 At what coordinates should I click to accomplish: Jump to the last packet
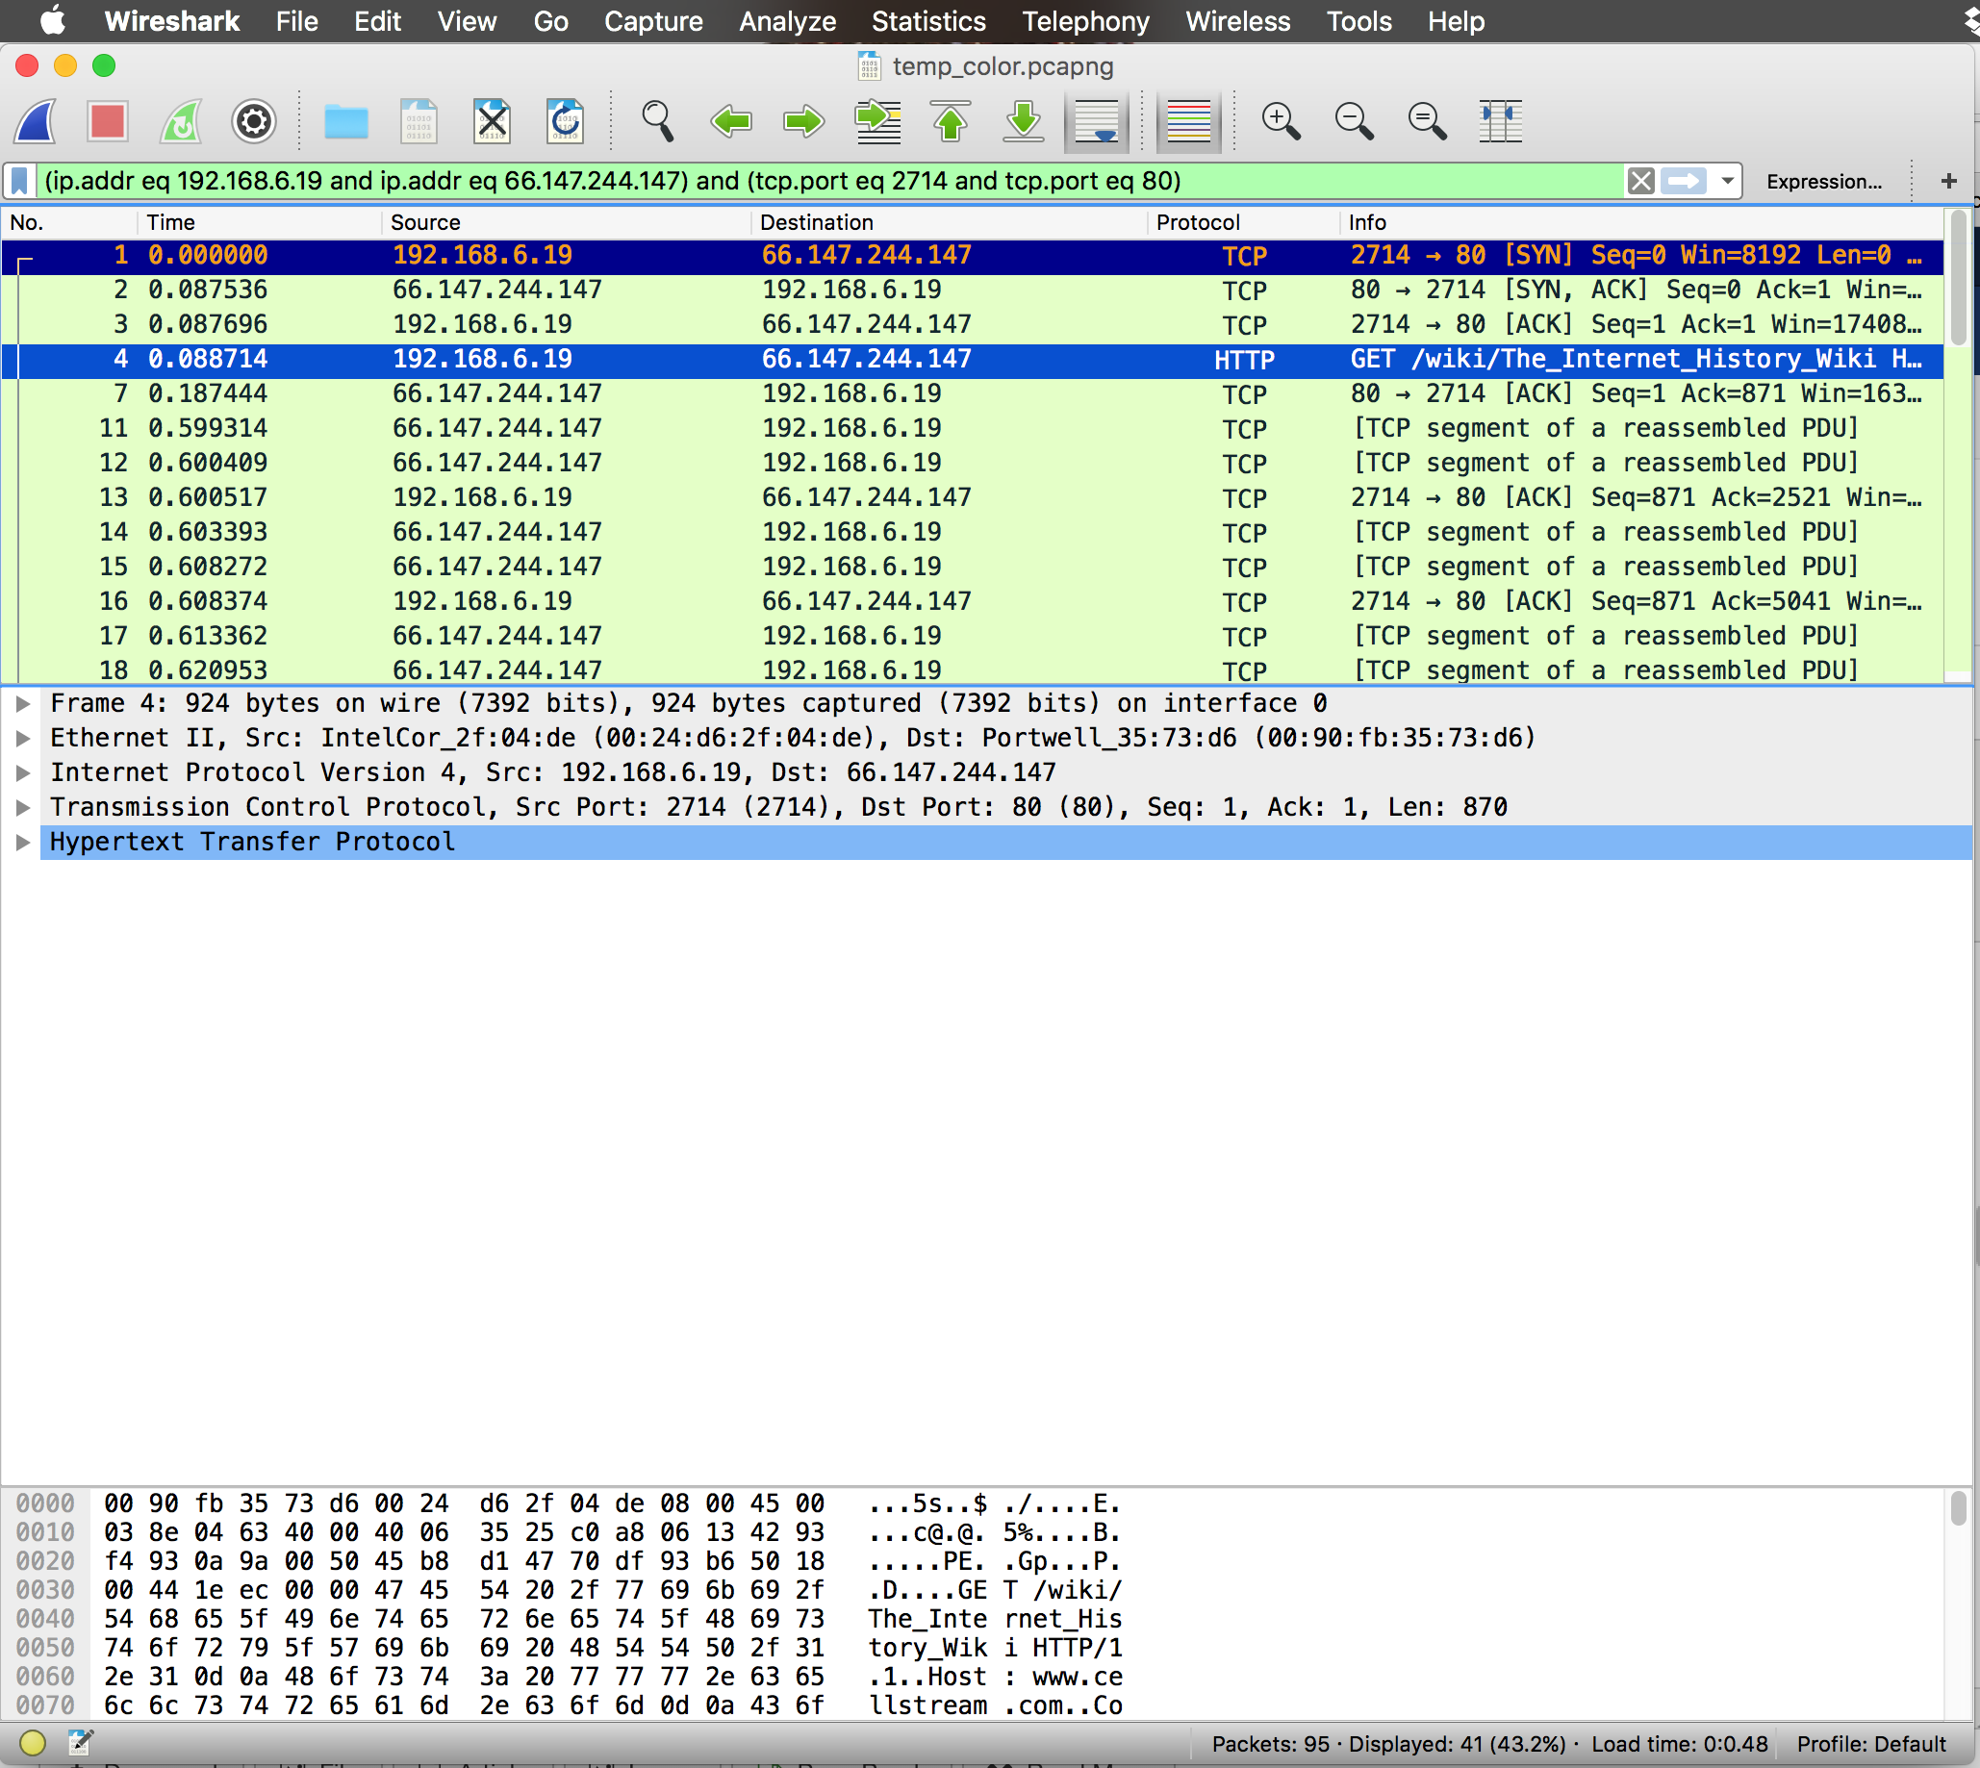(x=1022, y=121)
